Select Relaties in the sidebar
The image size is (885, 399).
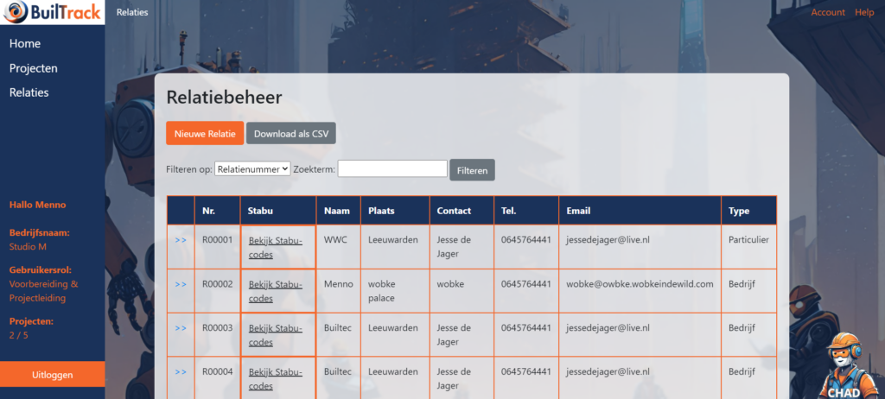(x=29, y=92)
